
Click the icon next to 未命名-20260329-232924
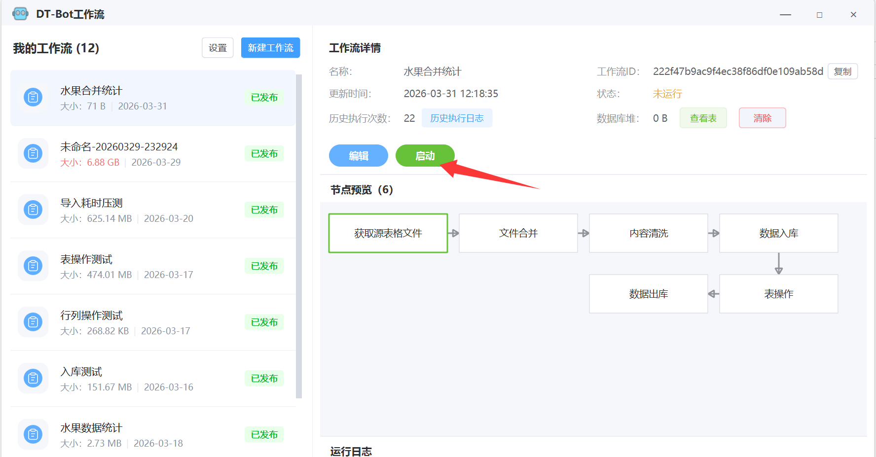(33, 154)
